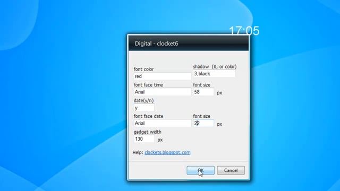Select the gadget width field 130
The image size is (340, 191).
click(144, 139)
